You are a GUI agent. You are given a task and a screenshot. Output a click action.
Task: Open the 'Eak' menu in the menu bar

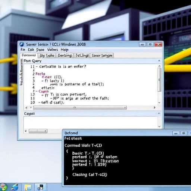coord(31,50)
